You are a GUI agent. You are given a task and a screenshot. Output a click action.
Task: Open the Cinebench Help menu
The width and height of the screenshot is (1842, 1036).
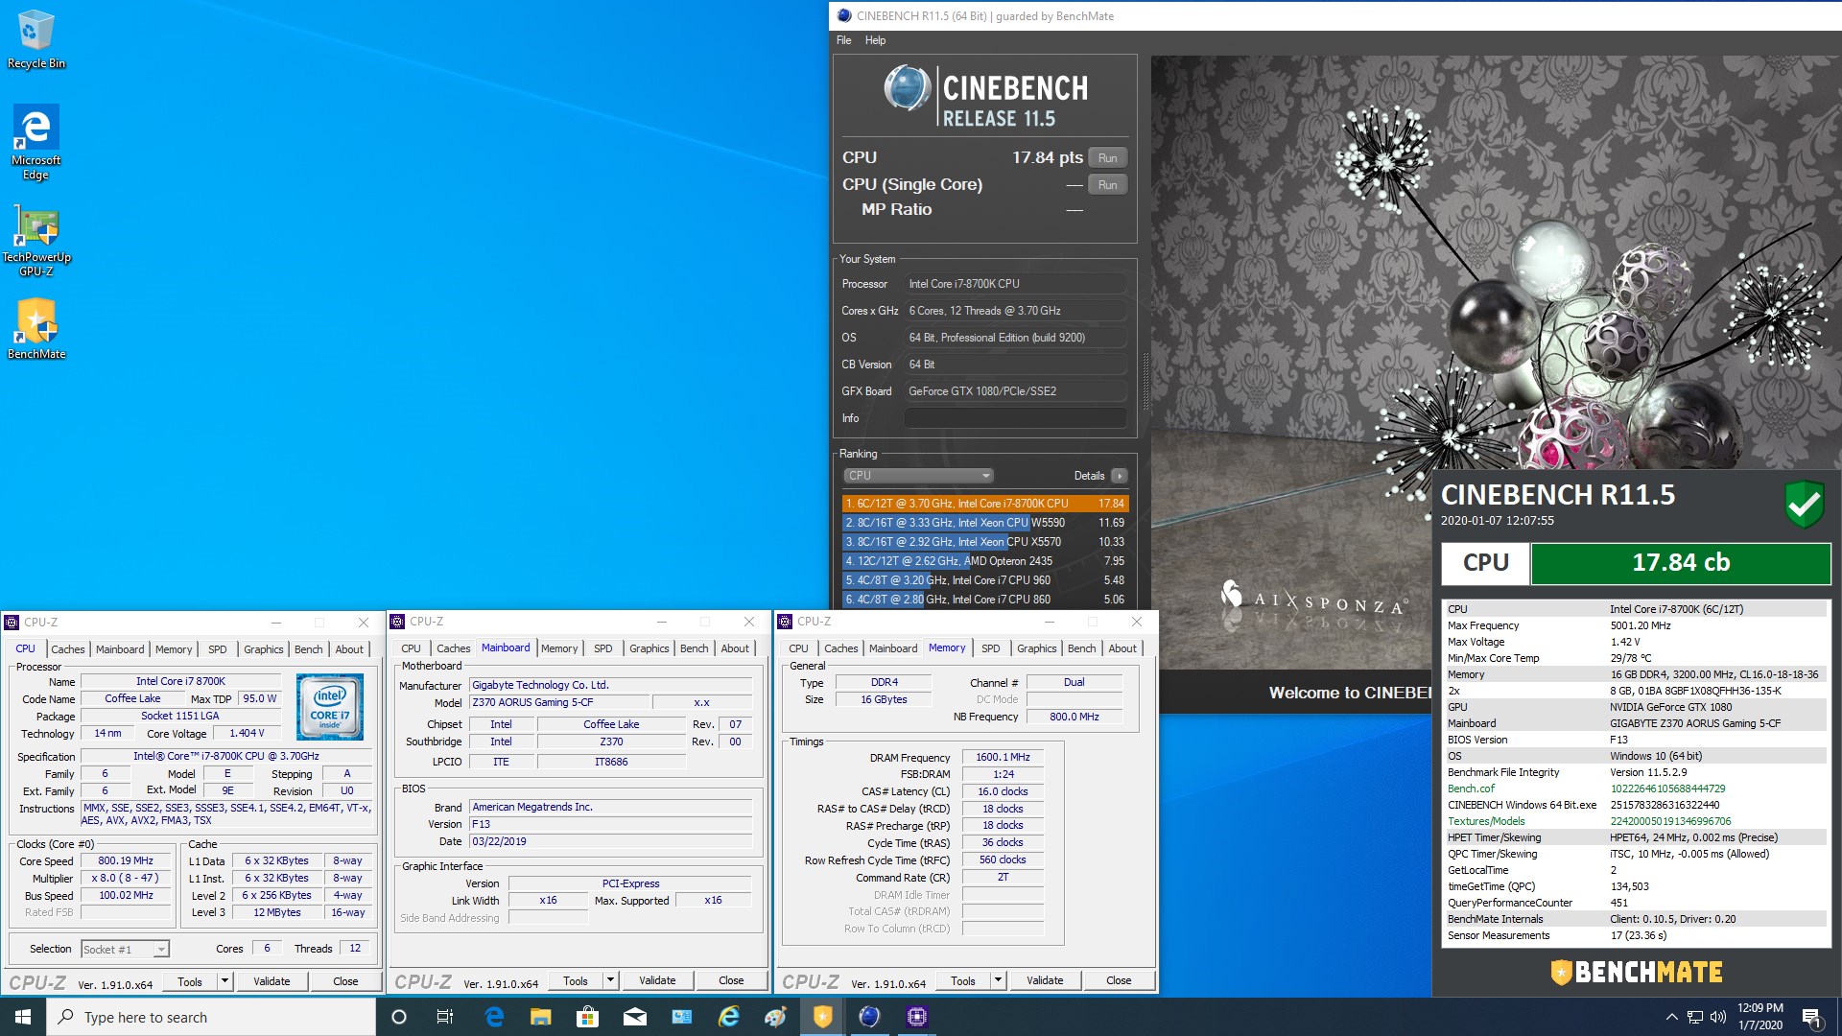coord(875,40)
